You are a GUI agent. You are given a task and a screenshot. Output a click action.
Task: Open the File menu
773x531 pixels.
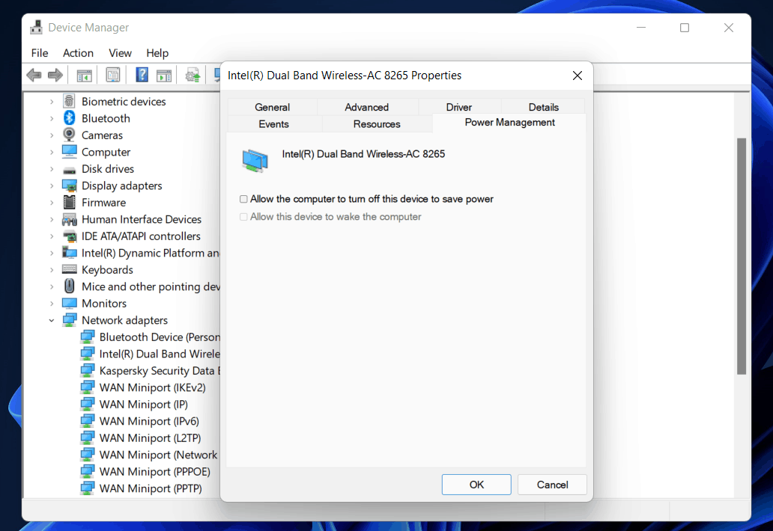(x=40, y=52)
